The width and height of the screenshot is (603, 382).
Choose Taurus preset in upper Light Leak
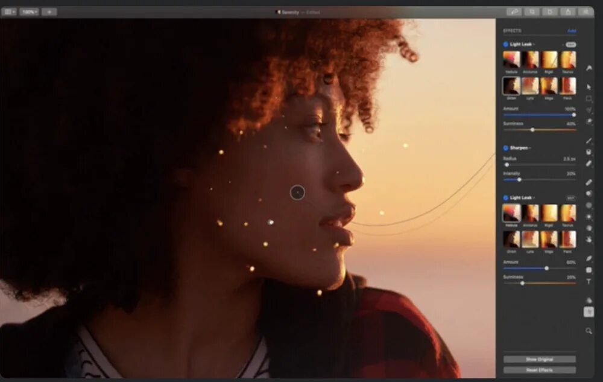[568, 60]
